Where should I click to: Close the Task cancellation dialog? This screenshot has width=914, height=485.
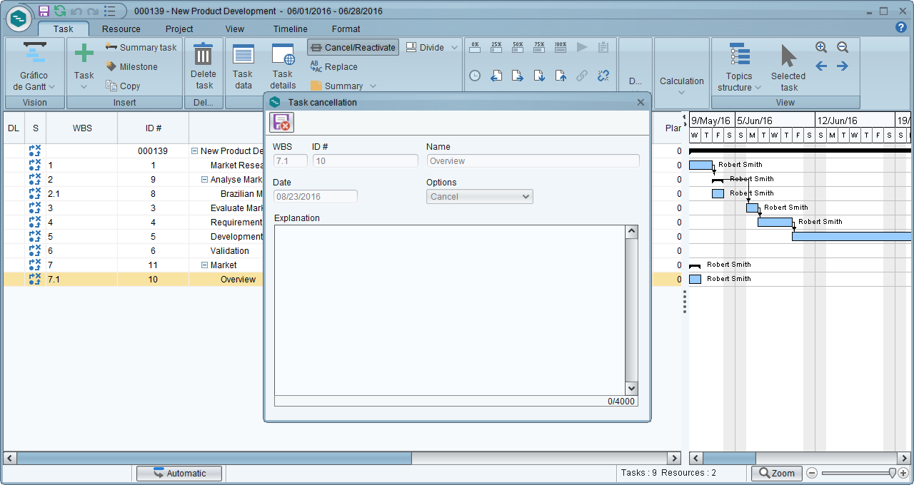click(x=641, y=102)
